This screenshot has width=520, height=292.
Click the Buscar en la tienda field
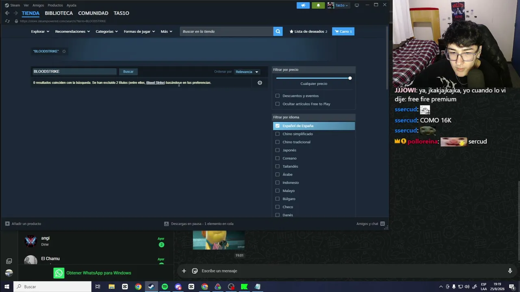pyautogui.click(x=227, y=31)
